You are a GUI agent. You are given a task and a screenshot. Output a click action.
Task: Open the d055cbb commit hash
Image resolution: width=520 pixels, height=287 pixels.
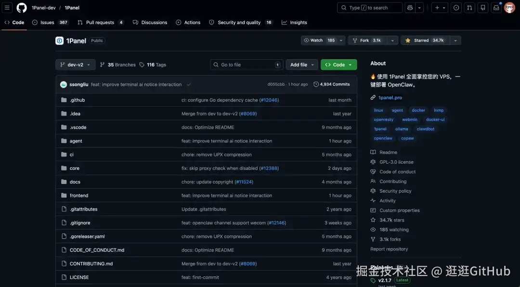point(276,84)
